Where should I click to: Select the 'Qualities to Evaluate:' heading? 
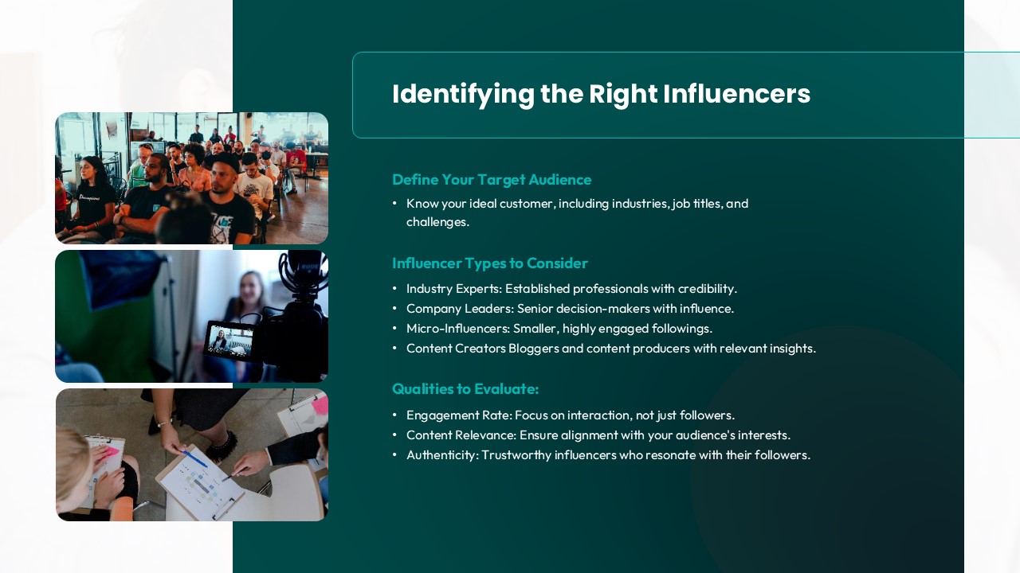coord(465,389)
